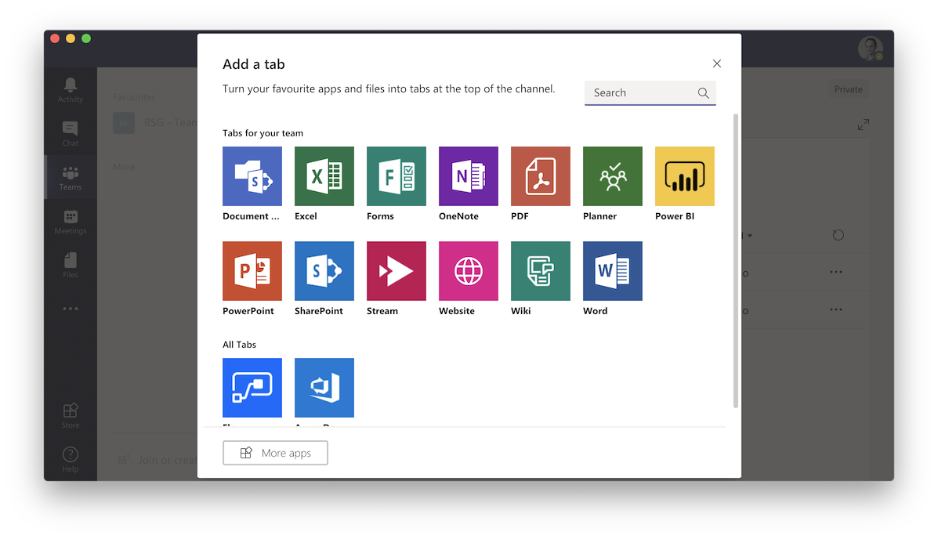Add a PDF tab
Image resolution: width=938 pixels, height=539 pixels.
pyautogui.click(x=541, y=176)
